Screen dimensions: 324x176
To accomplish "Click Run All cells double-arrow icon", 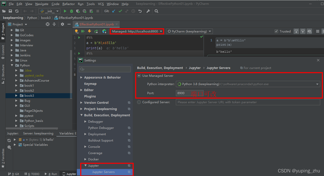I will click(83, 31).
